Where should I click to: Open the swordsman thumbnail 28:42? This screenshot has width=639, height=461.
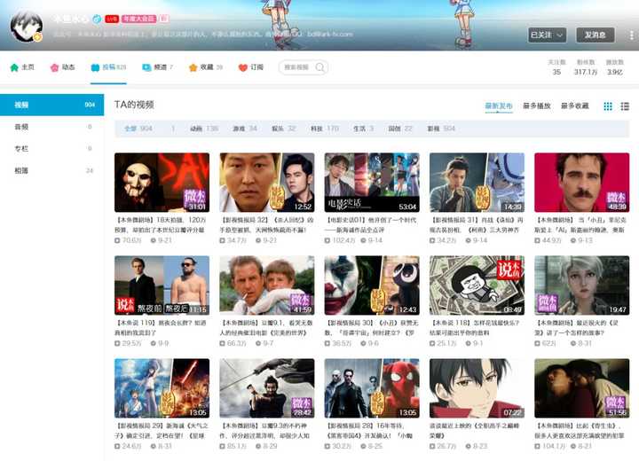267,388
